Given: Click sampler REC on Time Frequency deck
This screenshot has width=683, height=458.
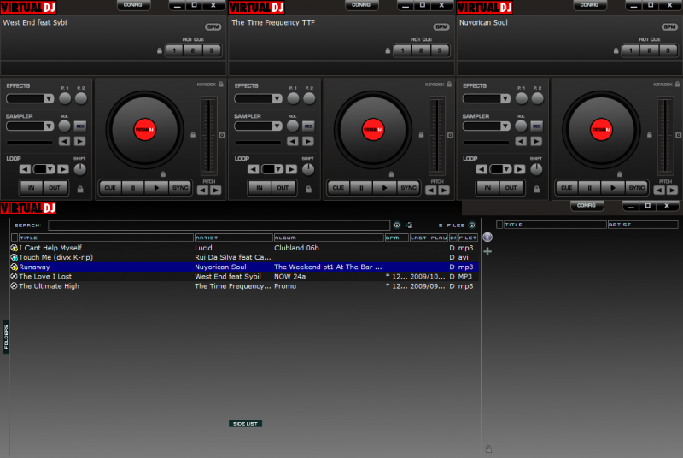Looking at the screenshot, I should 308,126.
